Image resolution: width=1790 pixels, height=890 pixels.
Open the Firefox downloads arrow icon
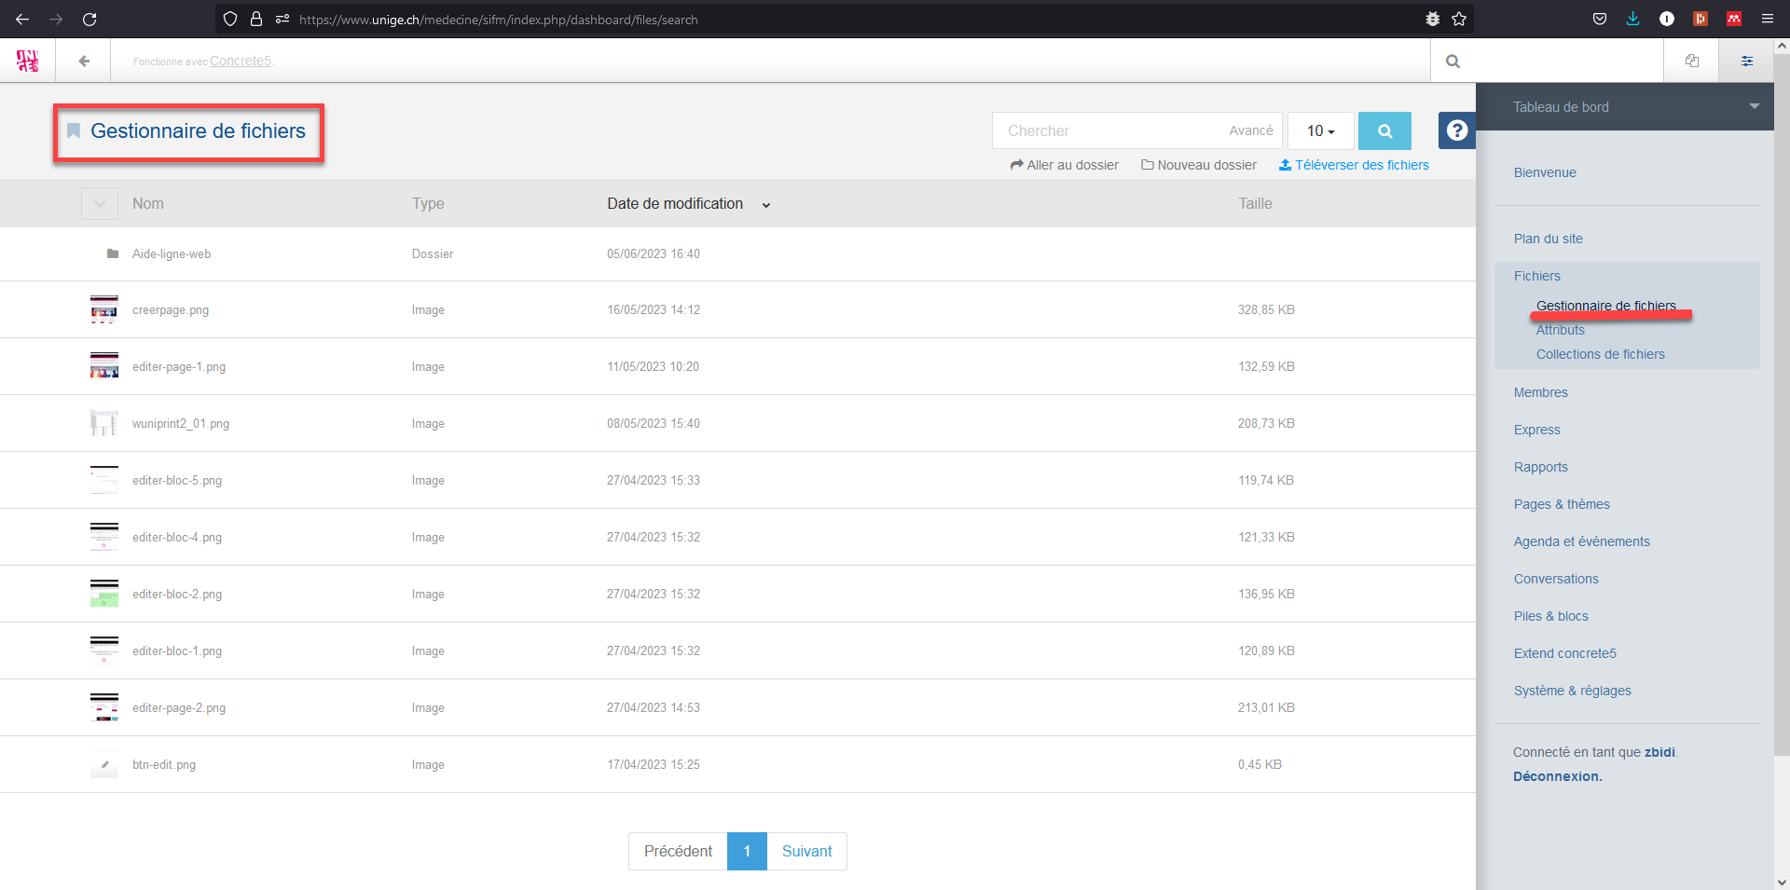click(x=1632, y=19)
